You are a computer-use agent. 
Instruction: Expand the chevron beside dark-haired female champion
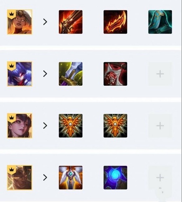coord(45,125)
